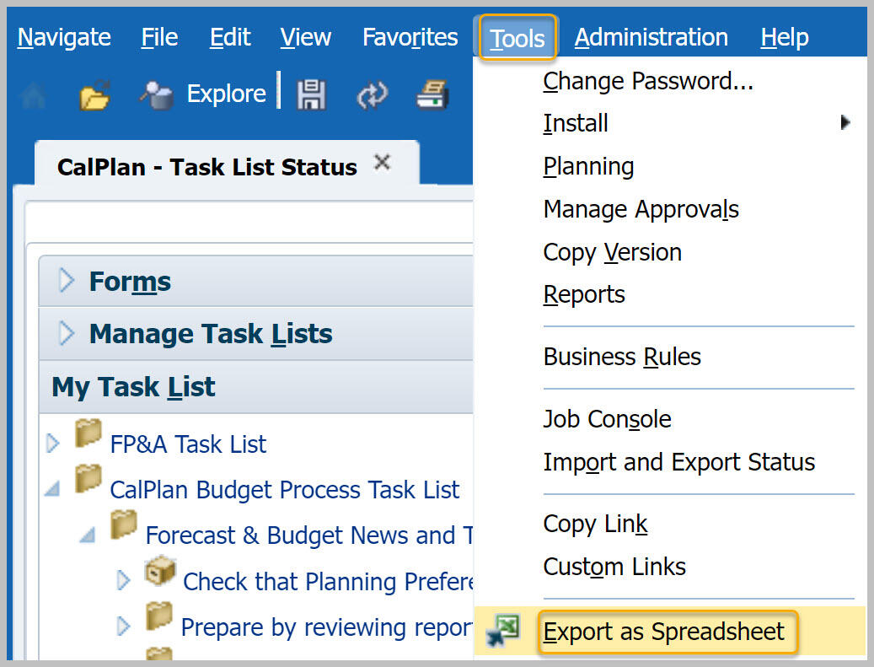Click the open folder toolbar icon
Image resolution: width=874 pixels, height=667 pixels.
point(94,94)
